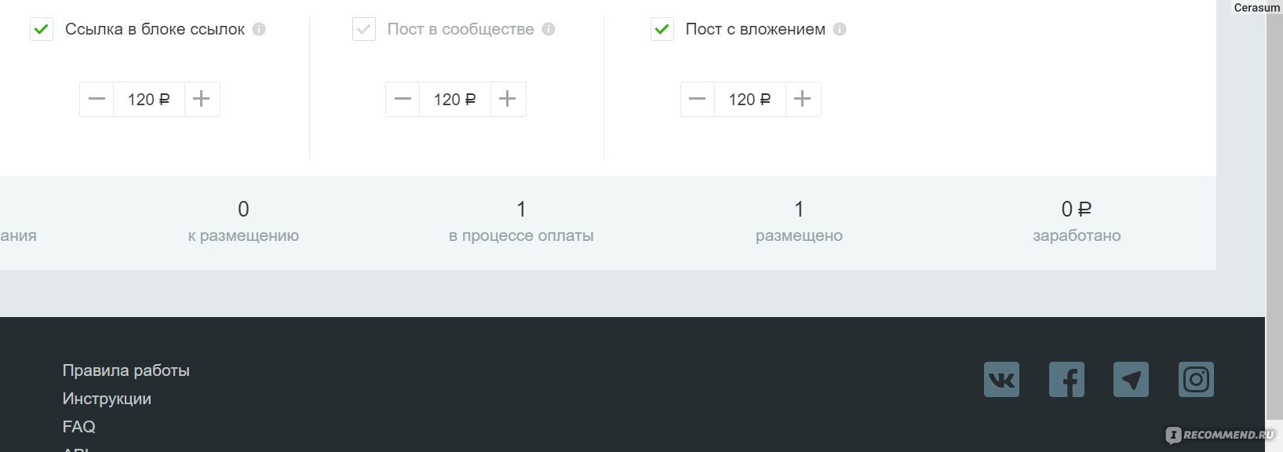The image size is (1283, 452).
Task: Decrease price for Ссылка в блоке ссылок
Action: 97,99
